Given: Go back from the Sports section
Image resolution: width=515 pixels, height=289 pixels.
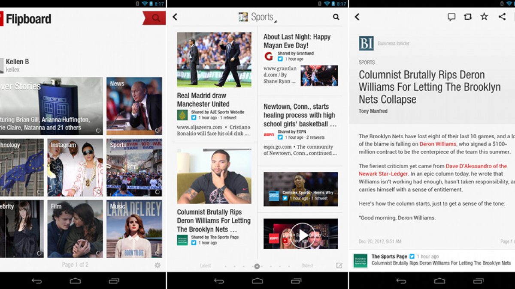Looking at the screenshot, I should (175, 17).
